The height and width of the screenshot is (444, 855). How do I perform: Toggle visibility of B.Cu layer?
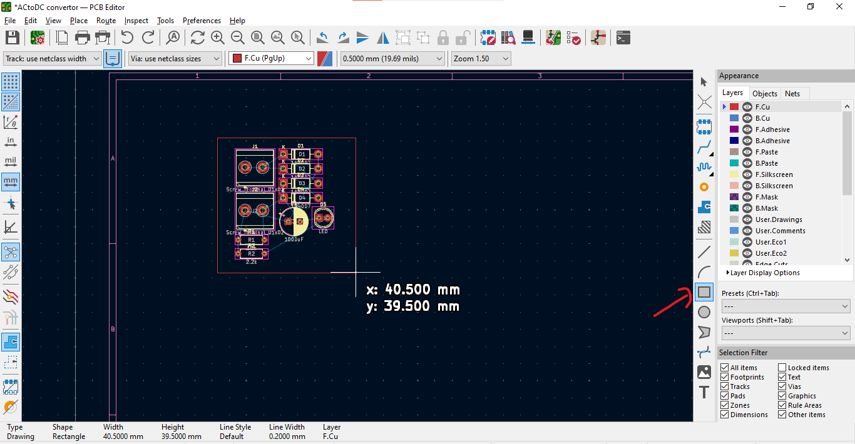pyautogui.click(x=747, y=118)
